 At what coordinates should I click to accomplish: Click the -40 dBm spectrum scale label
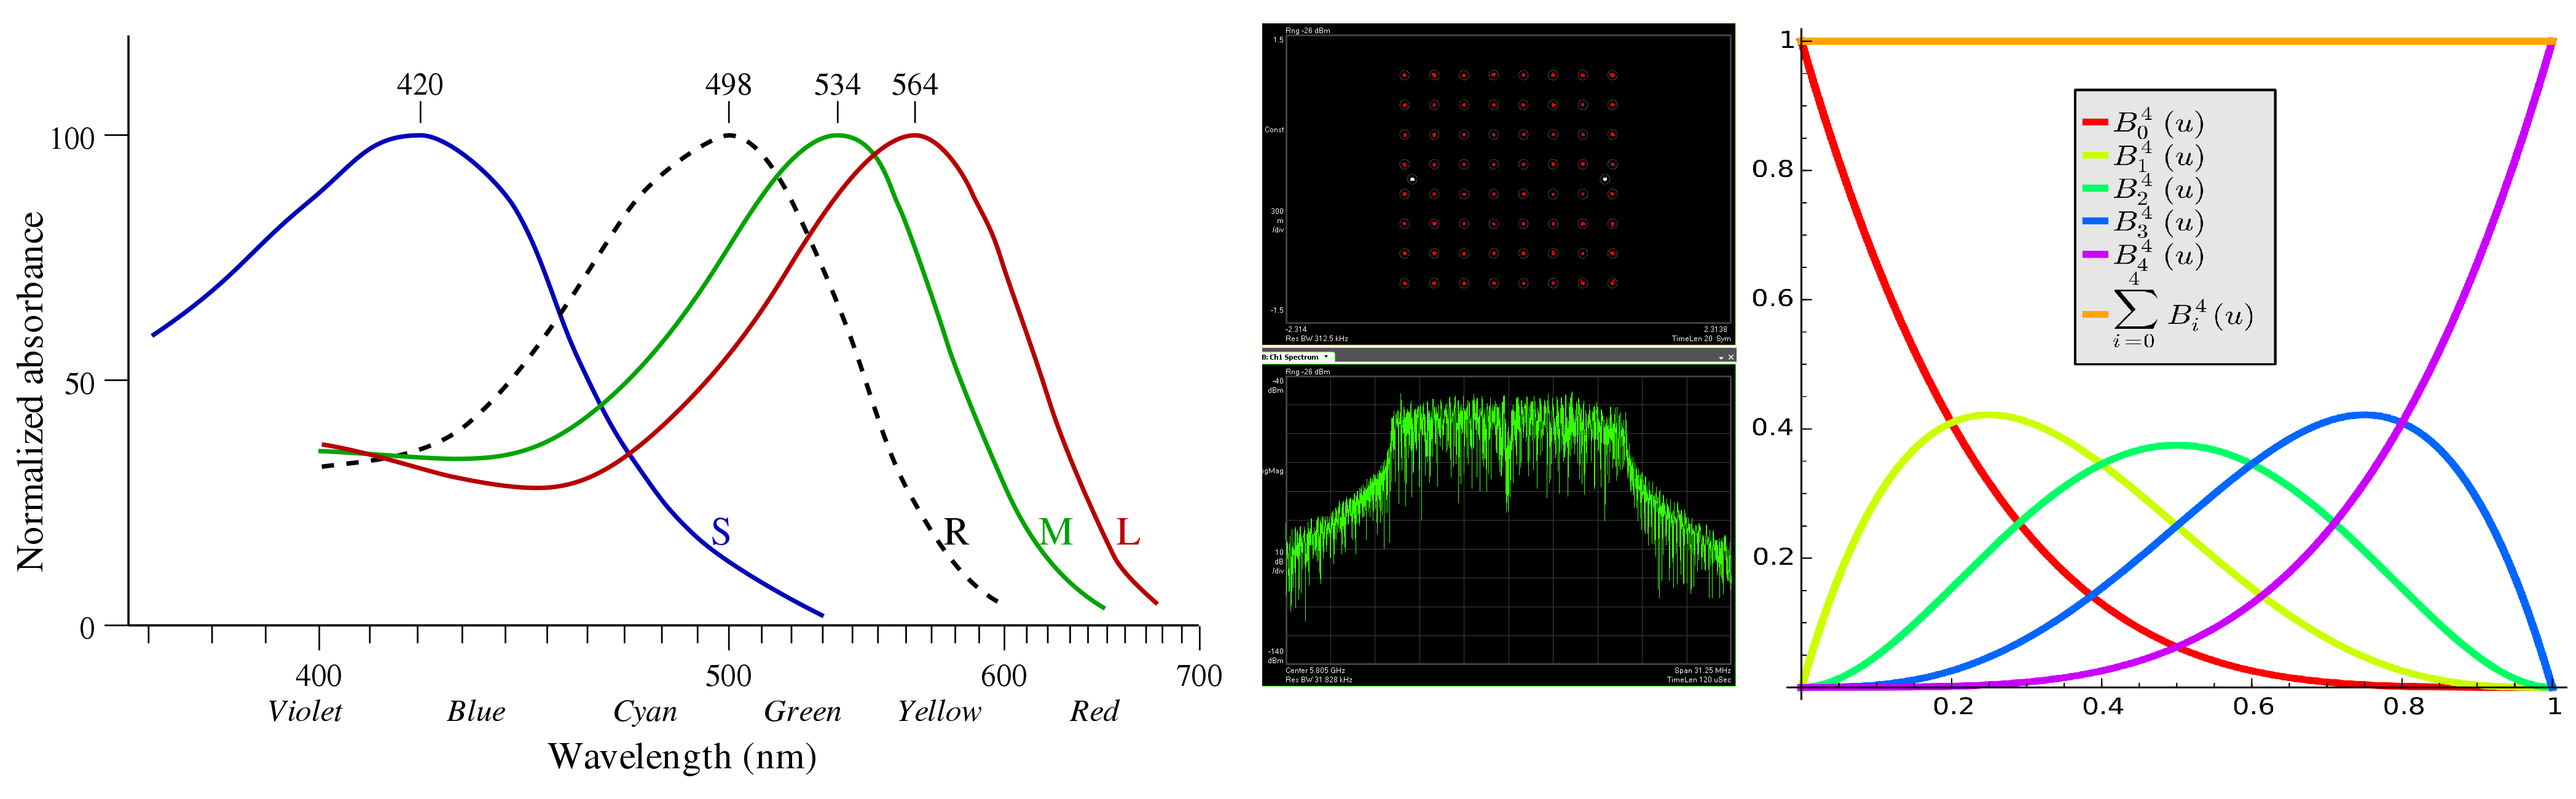click(1276, 386)
